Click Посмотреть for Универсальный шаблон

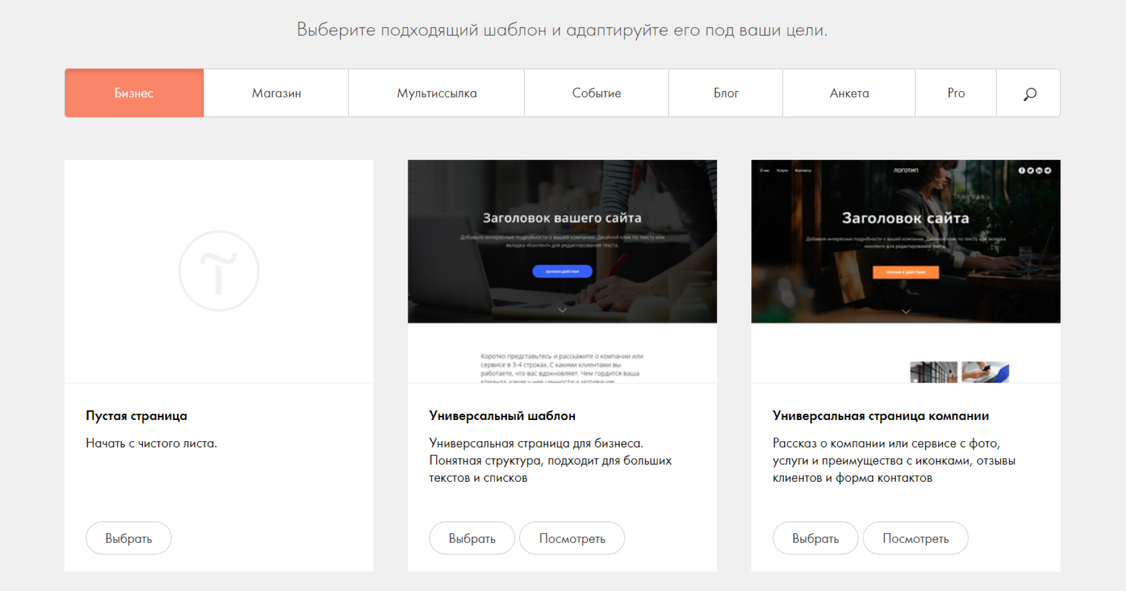[x=572, y=538]
